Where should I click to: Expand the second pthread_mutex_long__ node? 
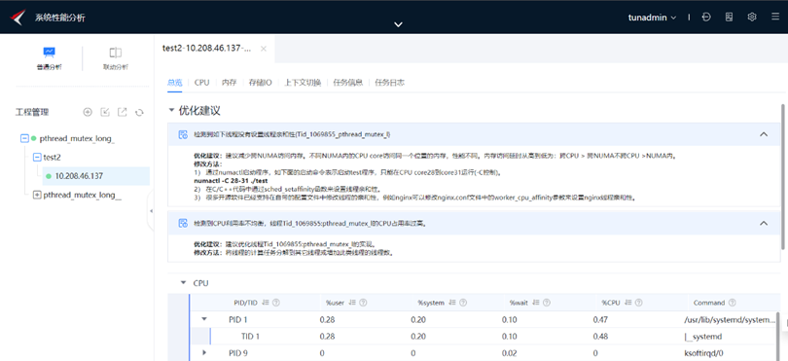click(37, 195)
